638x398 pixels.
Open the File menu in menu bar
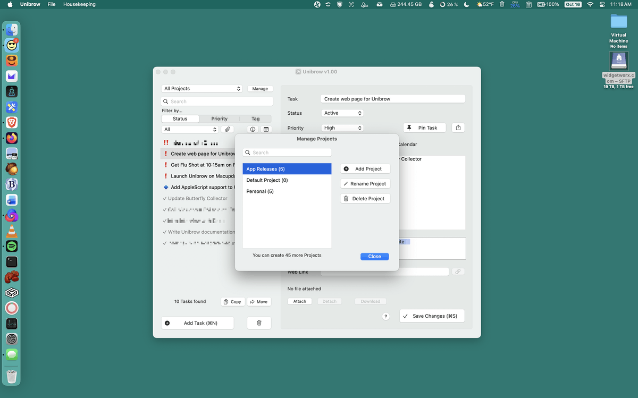[x=52, y=4]
